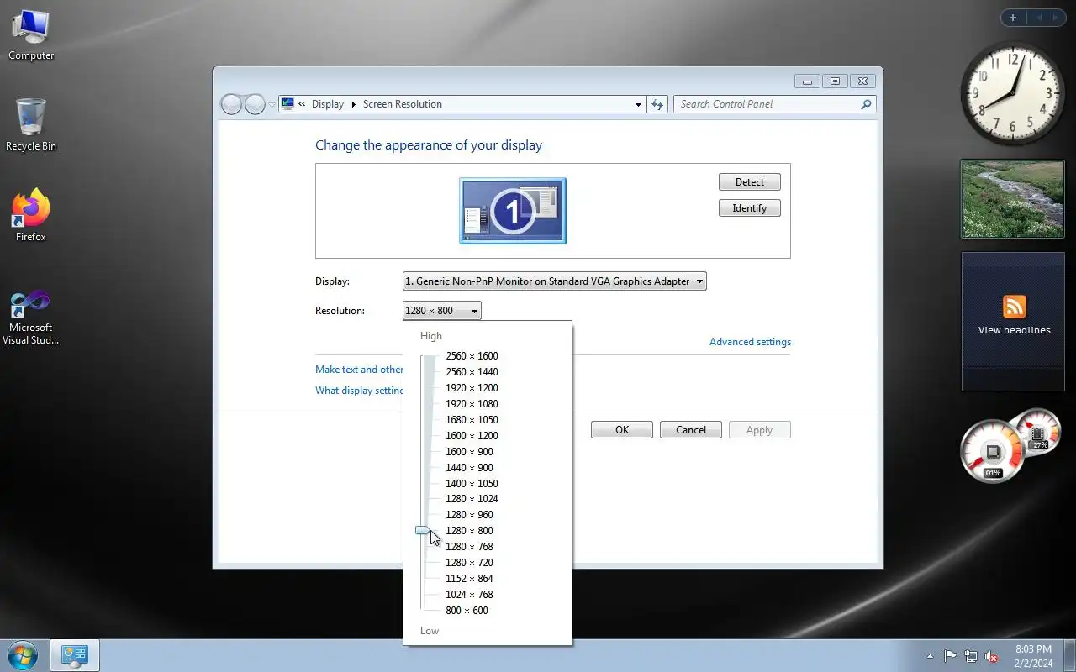Open the Display monitor dropdown
This screenshot has width=1076, height=672.
[x=555, y=281]
